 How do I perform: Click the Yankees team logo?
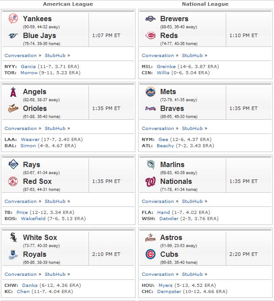click(x=13, y=19)
